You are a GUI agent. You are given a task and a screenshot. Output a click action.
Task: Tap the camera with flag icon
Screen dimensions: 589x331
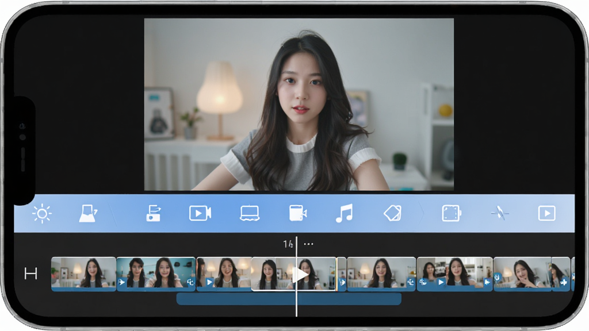coord(153,213)
